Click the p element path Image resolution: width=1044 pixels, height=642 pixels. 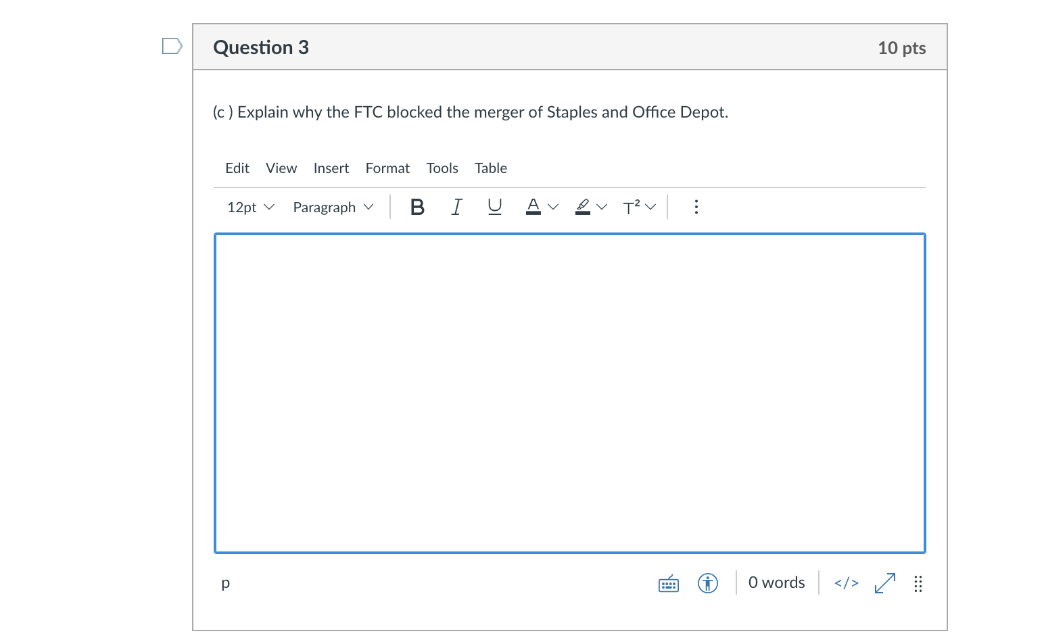226,583
